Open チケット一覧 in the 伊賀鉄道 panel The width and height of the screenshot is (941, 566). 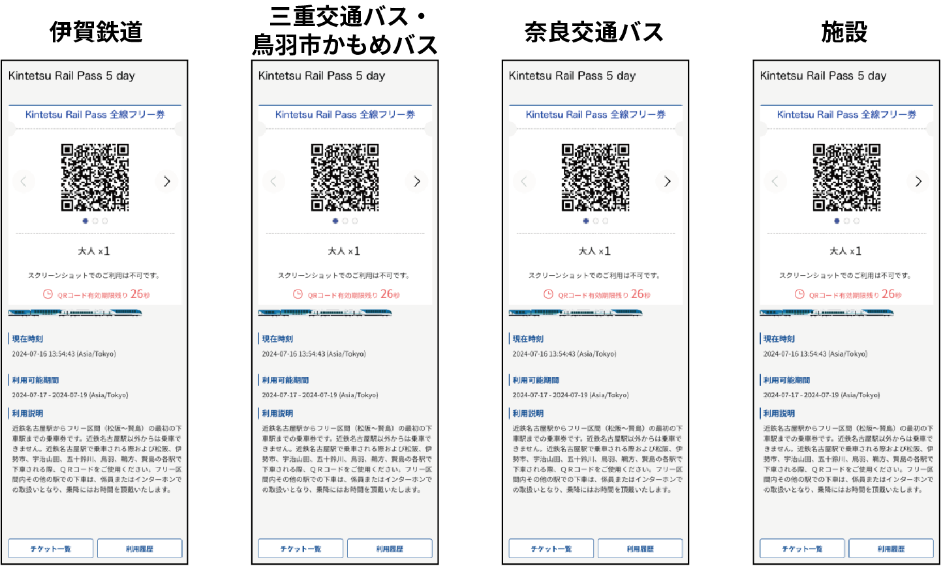(51, 548)
